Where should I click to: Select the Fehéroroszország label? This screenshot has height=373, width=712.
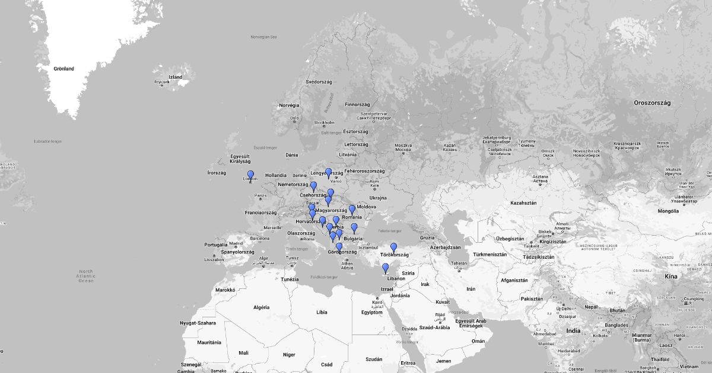365,171
